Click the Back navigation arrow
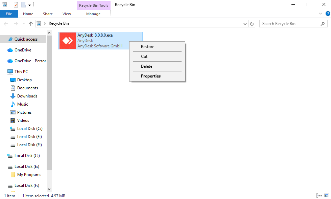Image resolution: width=331 pixels, height=199 pixels. pyautogui.click(x=6, y=24)
